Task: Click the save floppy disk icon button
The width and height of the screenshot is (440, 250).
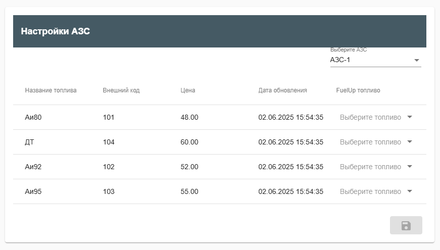Action: pyautogui.click(x=406, y=225)
